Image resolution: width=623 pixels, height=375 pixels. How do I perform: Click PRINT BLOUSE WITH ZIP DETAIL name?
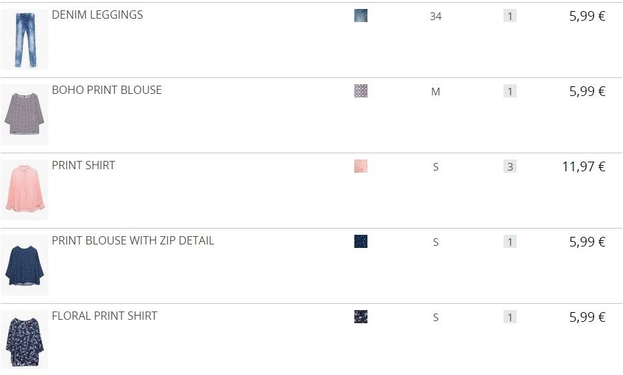point(133,241)
